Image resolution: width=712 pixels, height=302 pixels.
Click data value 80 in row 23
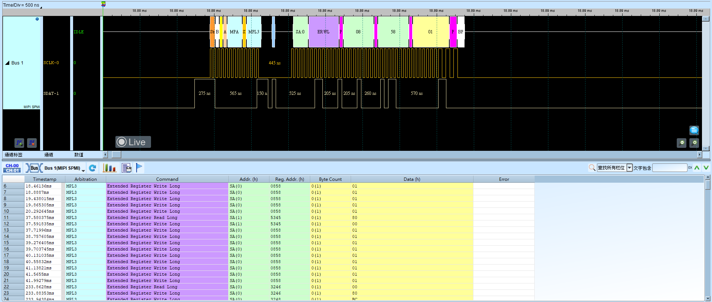coord(355,293)
